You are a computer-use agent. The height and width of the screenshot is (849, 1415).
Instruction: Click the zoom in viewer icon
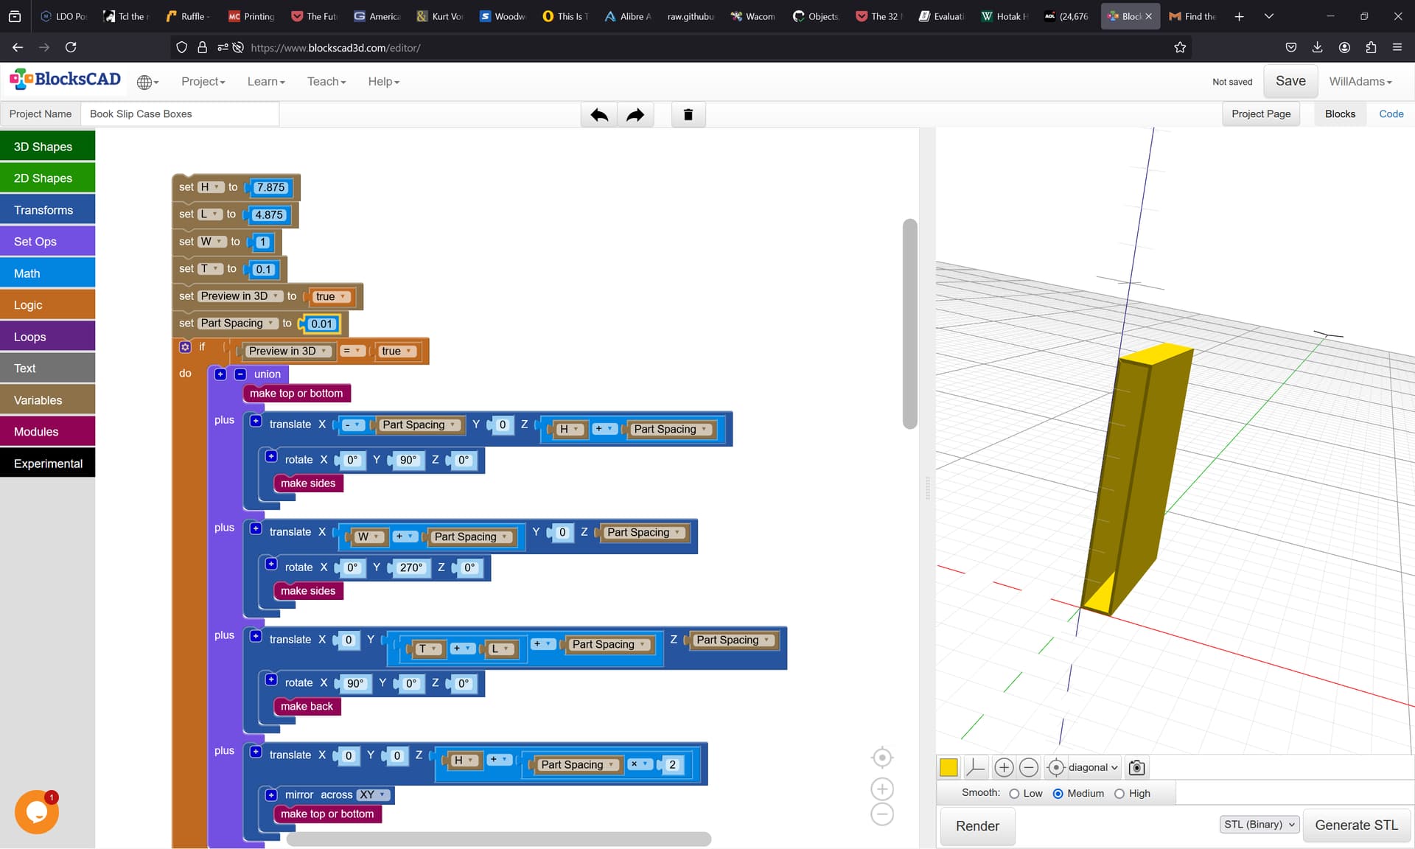click(1004, 767)
